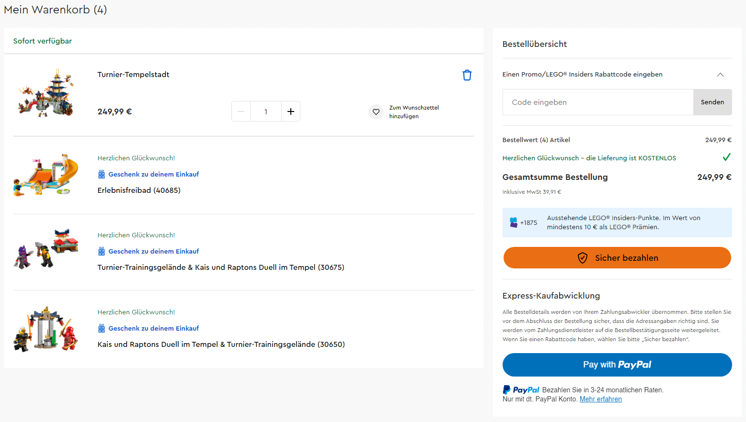Click 'Gesamtsumme Bestellung' label
This screenshot has width=746, height=422.
tap(555, 177)
